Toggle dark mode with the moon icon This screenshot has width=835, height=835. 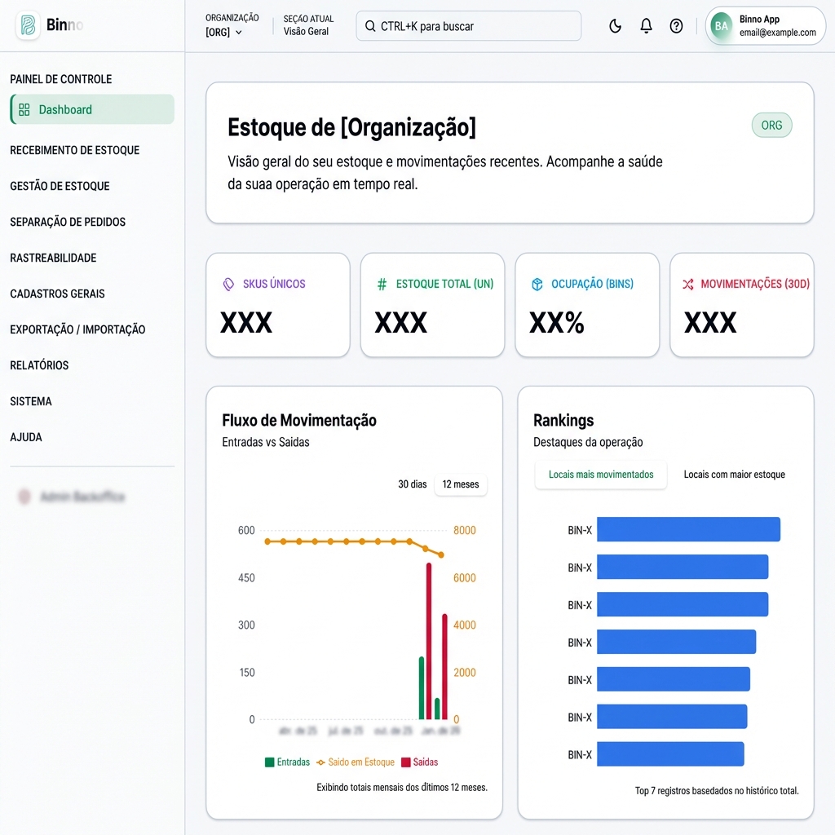(615, 25)
